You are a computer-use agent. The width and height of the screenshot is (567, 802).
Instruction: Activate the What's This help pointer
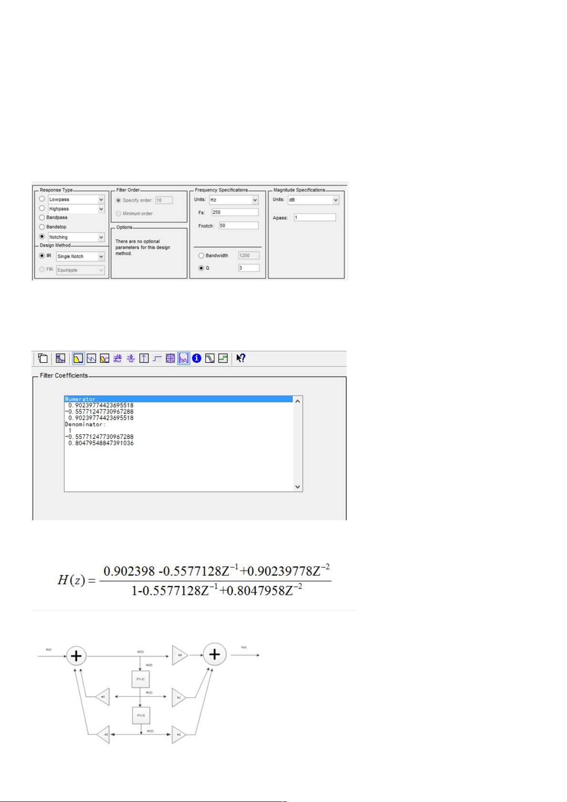pyautogui.click(x=241, y=358)
